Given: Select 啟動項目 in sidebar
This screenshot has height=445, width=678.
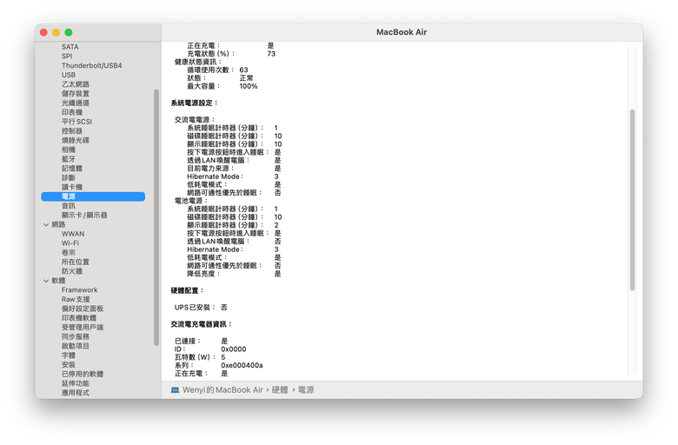Looking at the screenshot, I should coord(76,347).
